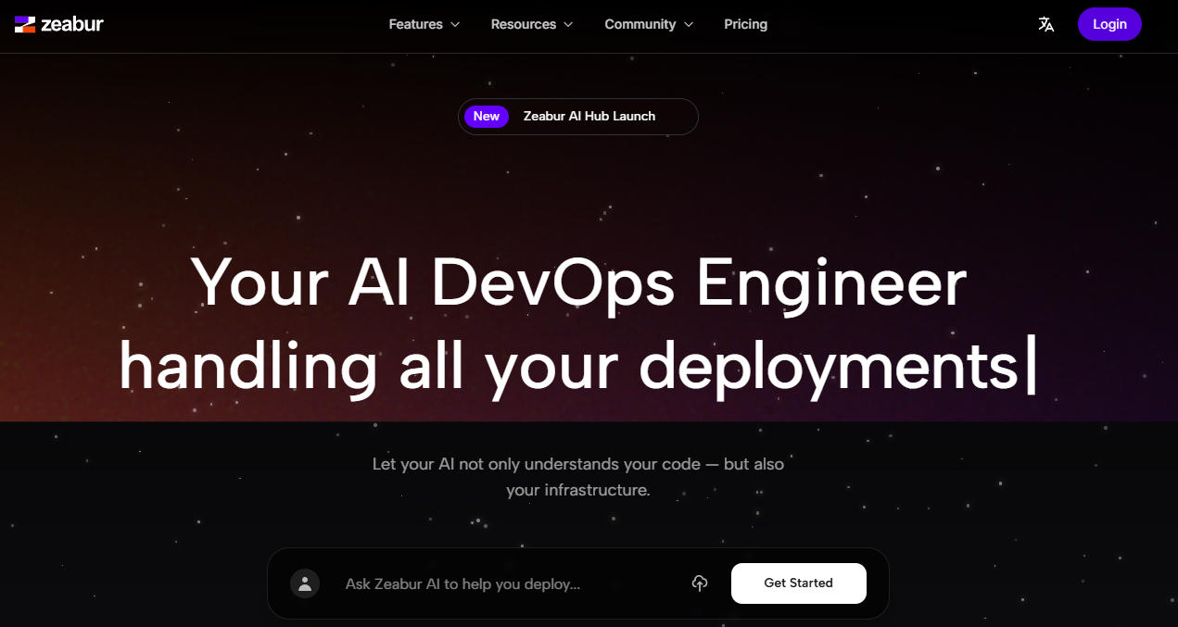Open the Community menu
Viewport: 1178px width, 627px height.
pos(640,24)
